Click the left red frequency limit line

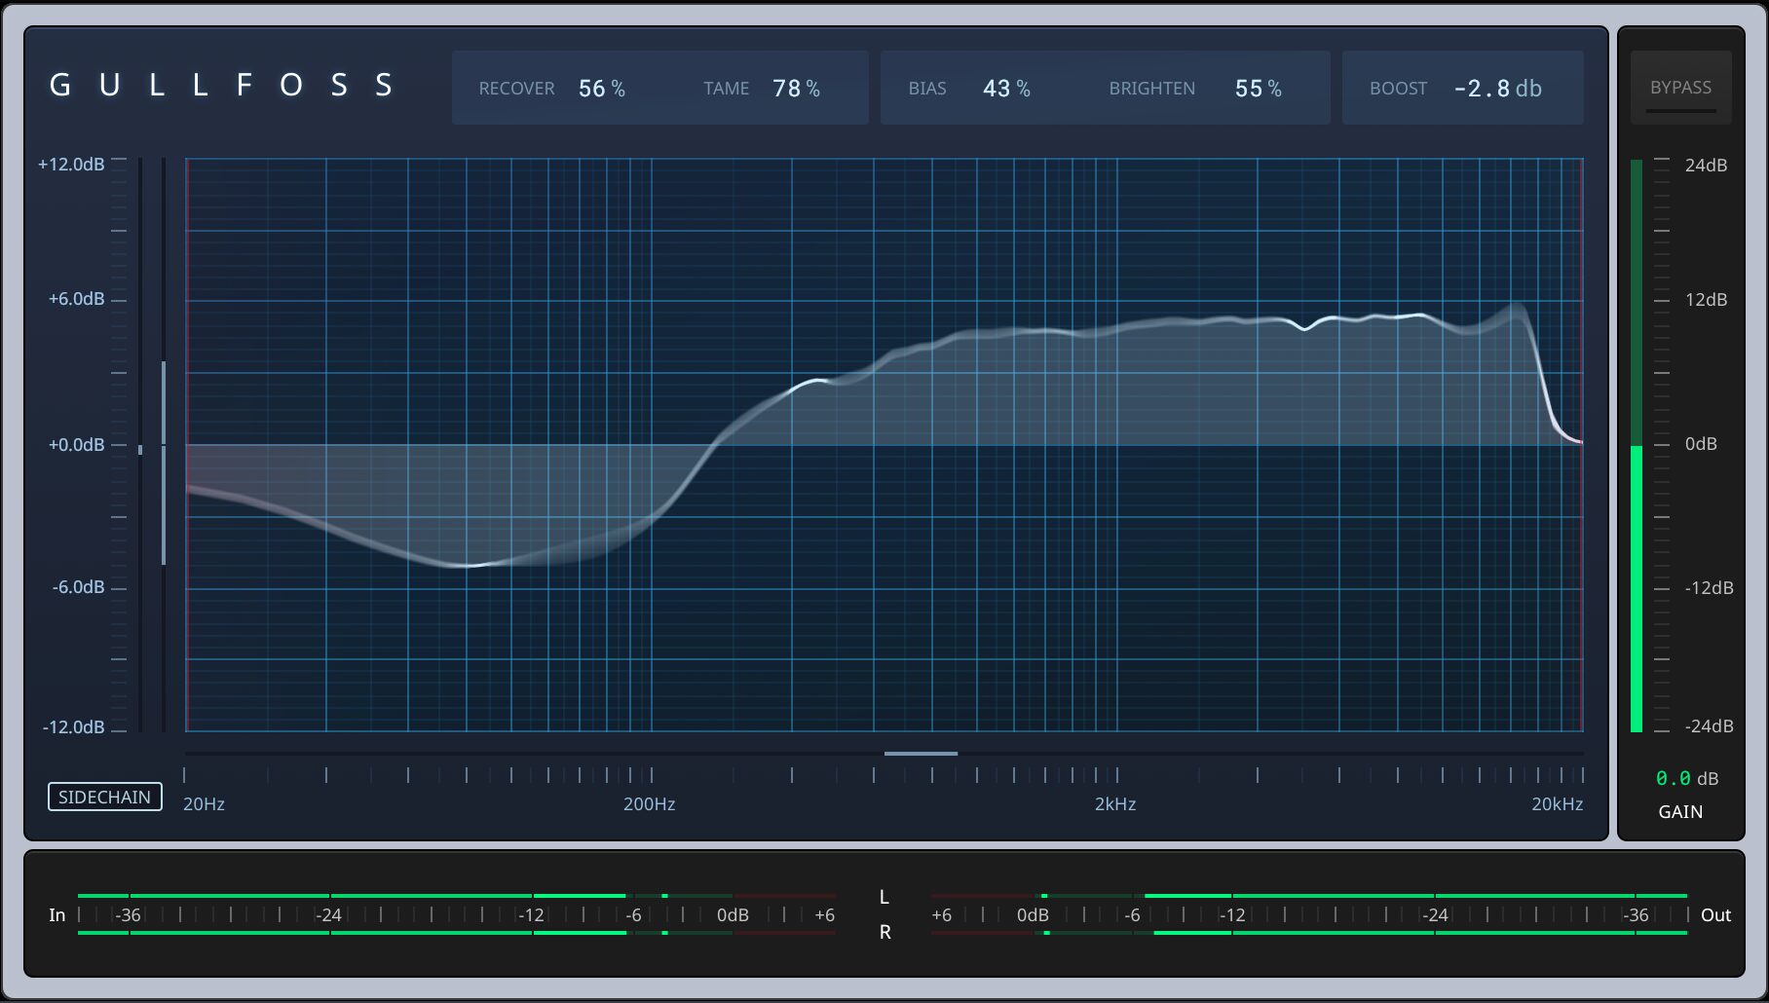[187, 445]
